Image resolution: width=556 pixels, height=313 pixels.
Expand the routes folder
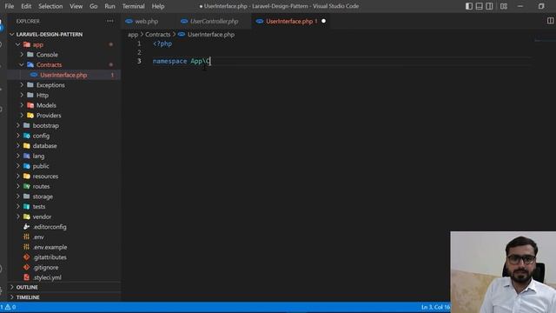pyautogui.click(x=41, y=186)
